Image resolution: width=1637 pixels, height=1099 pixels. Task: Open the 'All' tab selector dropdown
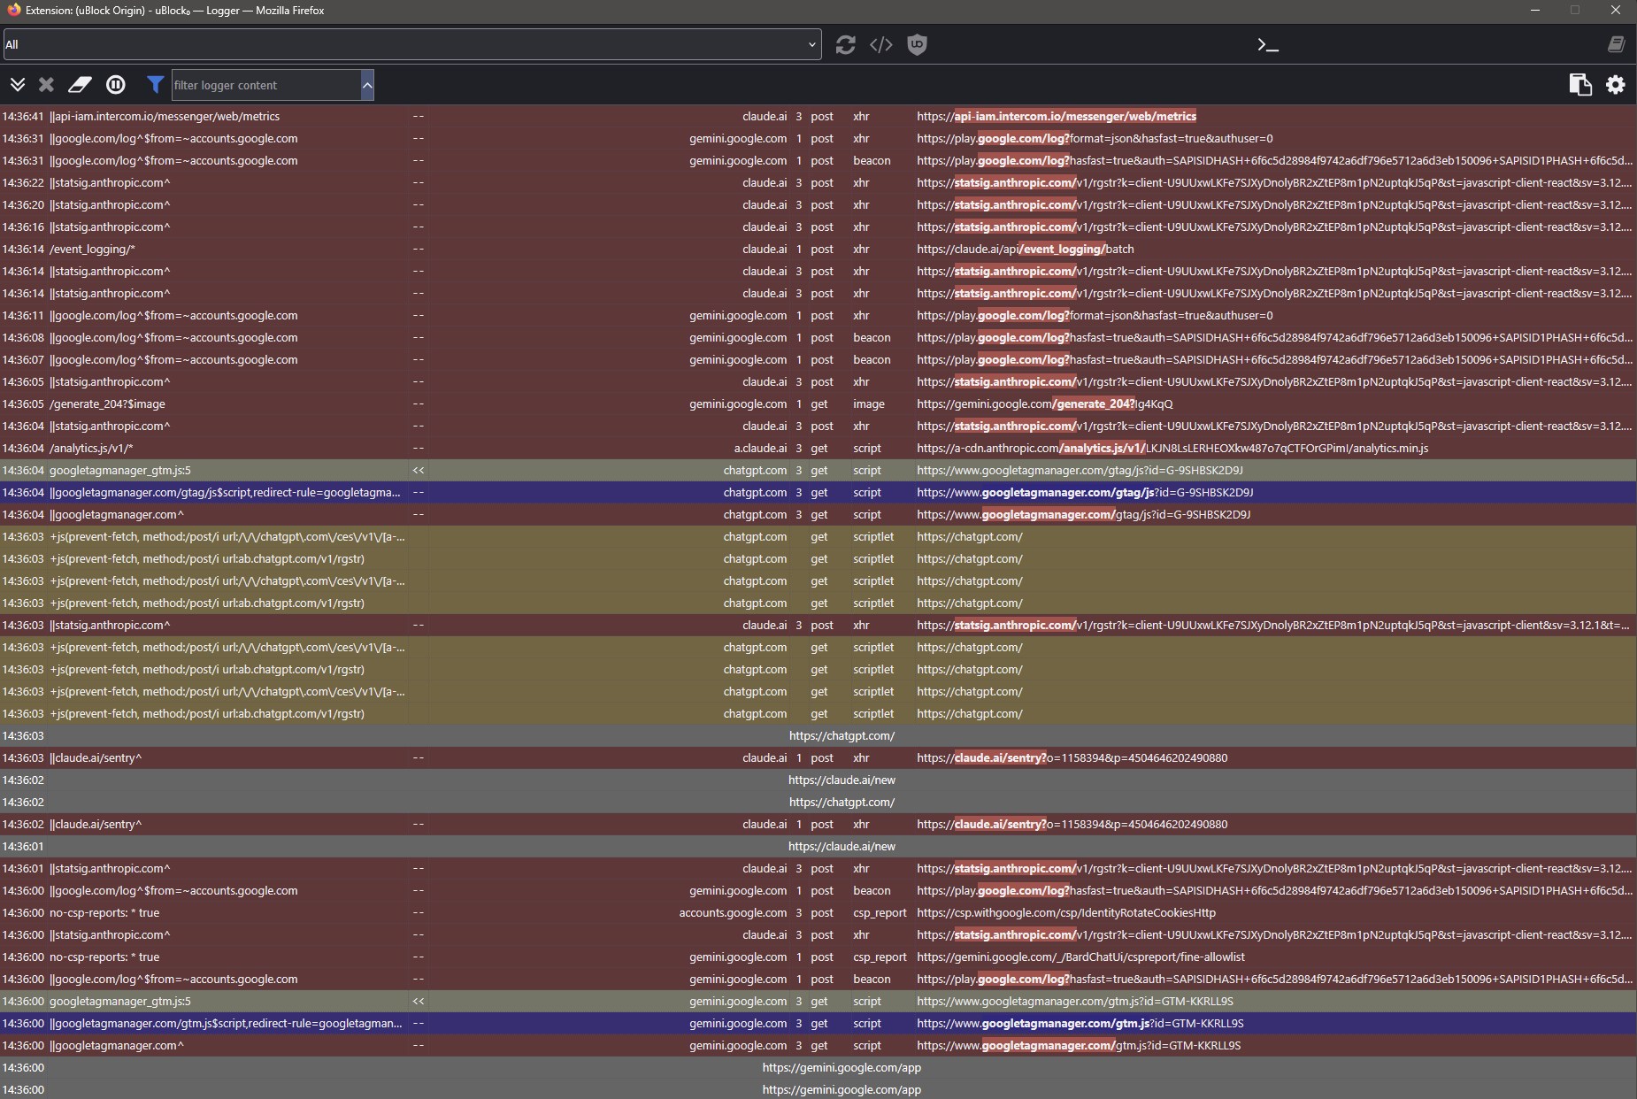(x=412, y=44)
